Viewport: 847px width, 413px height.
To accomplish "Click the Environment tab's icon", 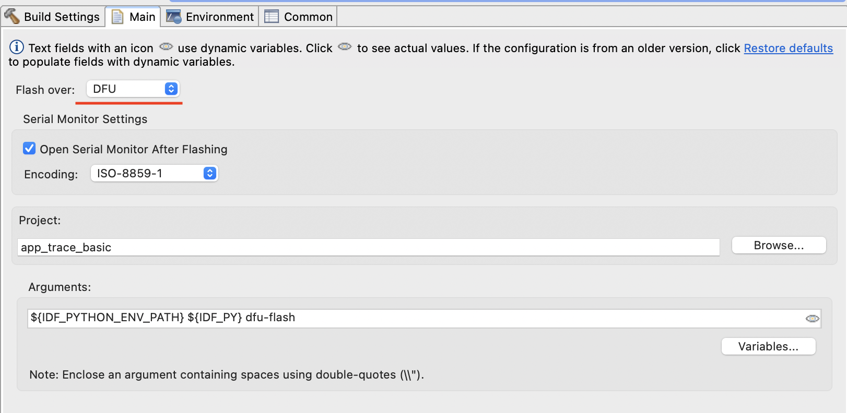I will [173, 17].
